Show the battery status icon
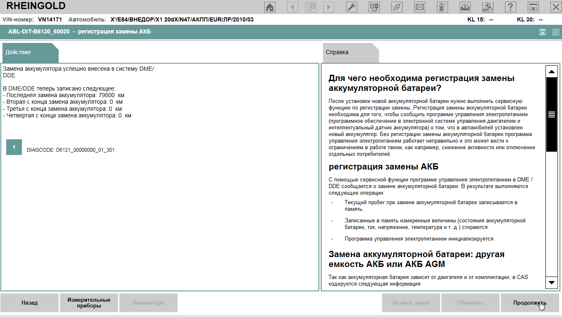 (442, 7)
